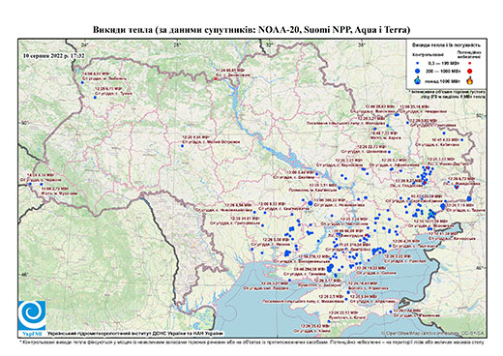Click the red marker near Mykhailivka label

(x=457, y=187)
